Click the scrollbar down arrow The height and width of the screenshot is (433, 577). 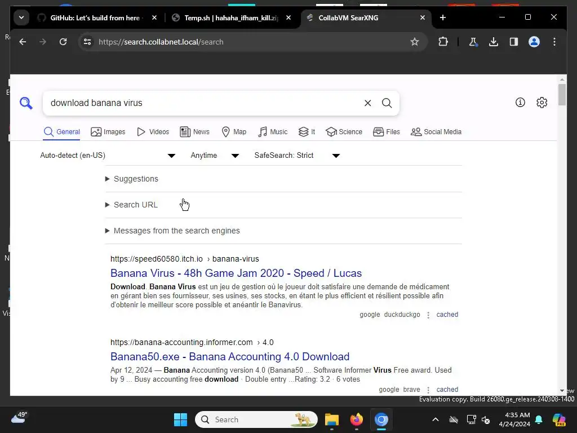coord(562,391)
